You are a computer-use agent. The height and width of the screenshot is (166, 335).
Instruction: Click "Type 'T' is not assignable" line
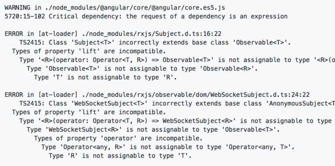tap(106, 77)
